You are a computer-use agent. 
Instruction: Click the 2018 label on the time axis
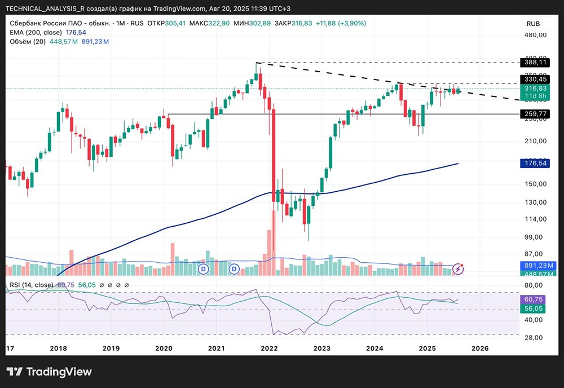point(58,349)
